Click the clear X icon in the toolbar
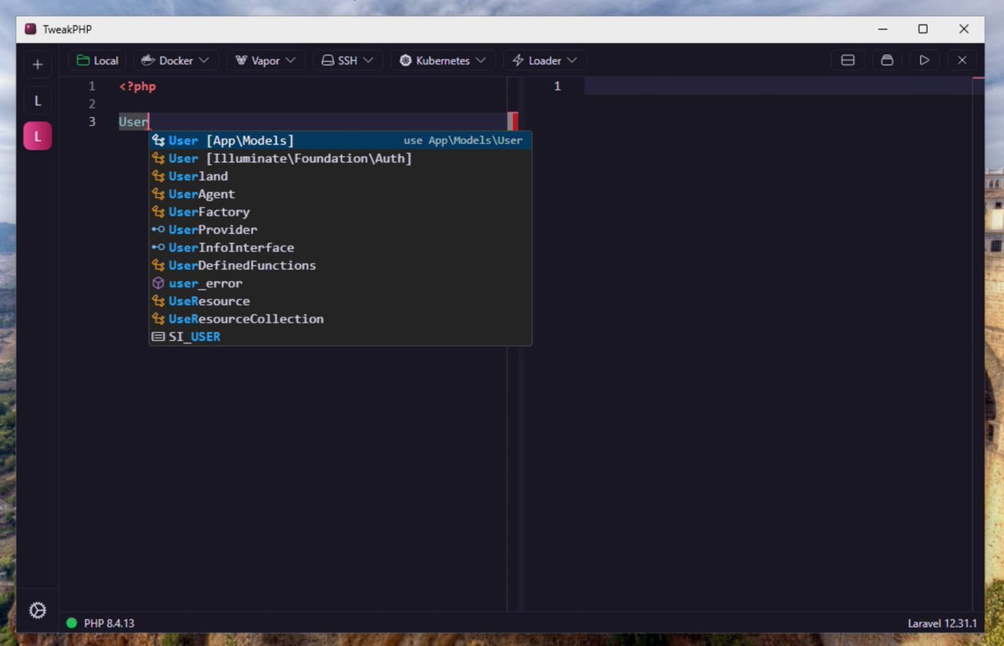This screenshot has width=1004, height=646. click(x=961, y=60)
